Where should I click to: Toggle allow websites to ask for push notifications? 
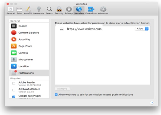coord(56,94)
